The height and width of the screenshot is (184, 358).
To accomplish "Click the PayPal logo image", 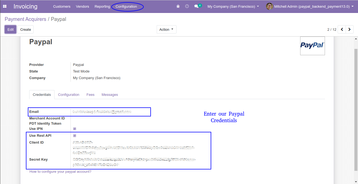I will (313, 46).
